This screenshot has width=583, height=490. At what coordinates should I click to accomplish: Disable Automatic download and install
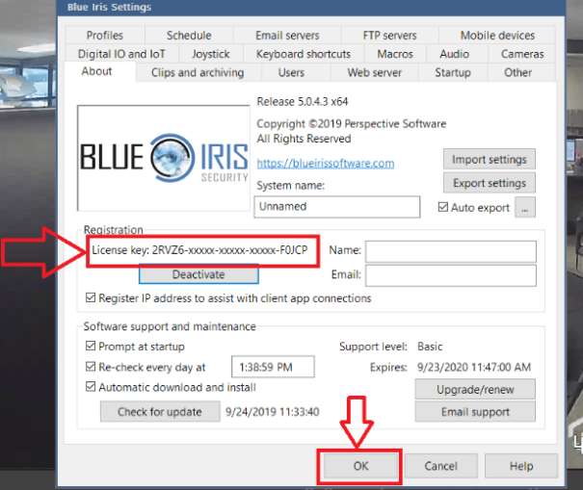(x=92, y=388)
